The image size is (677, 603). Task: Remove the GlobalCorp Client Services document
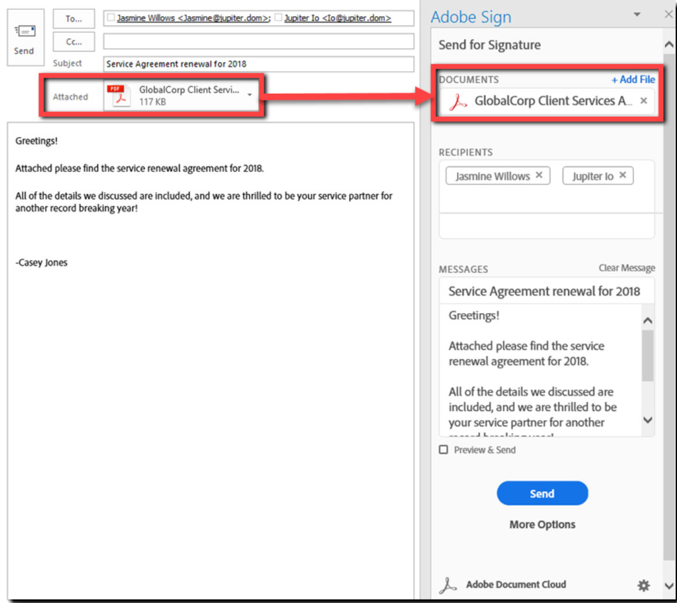(x=643, y=101)
